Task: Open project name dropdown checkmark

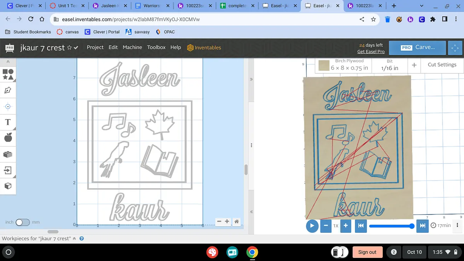Action: pyautogui.click(x=76, y=48)
